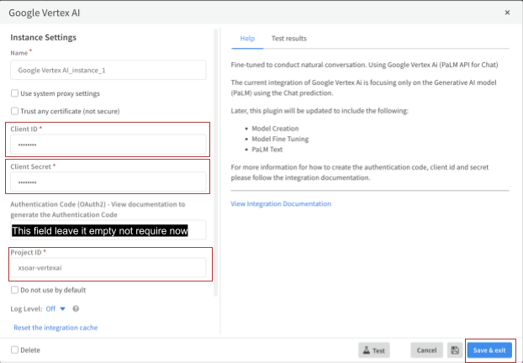Click the save disk icon button
Image resolution: width=523 pixels, height=363 pixels.
454,350
